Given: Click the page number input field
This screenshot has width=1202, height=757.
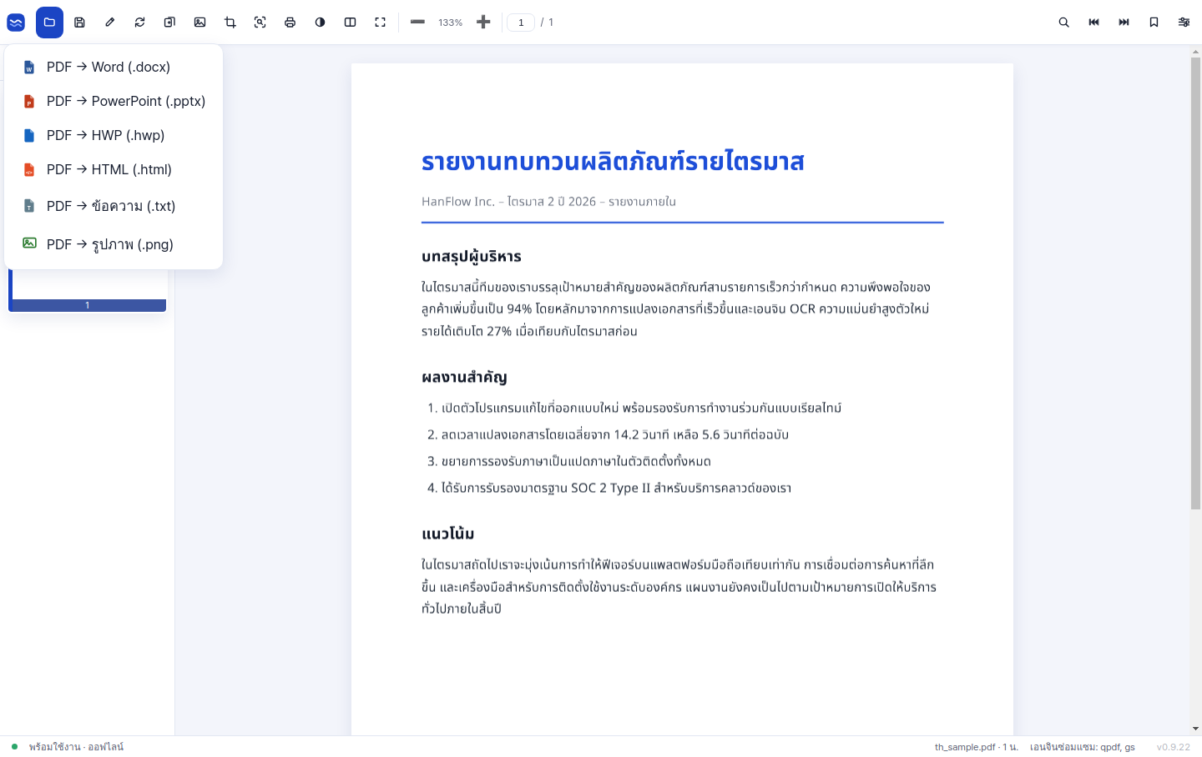Looking at the screenshot, I should pyautogui.click(x=521, y=23).
